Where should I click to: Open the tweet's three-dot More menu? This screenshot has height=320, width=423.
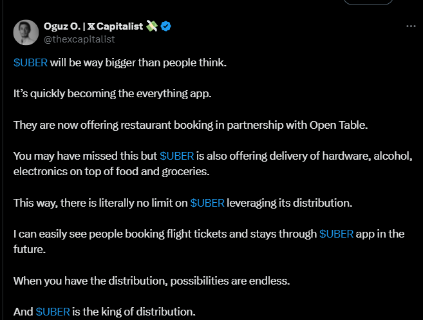pos(410,26)
